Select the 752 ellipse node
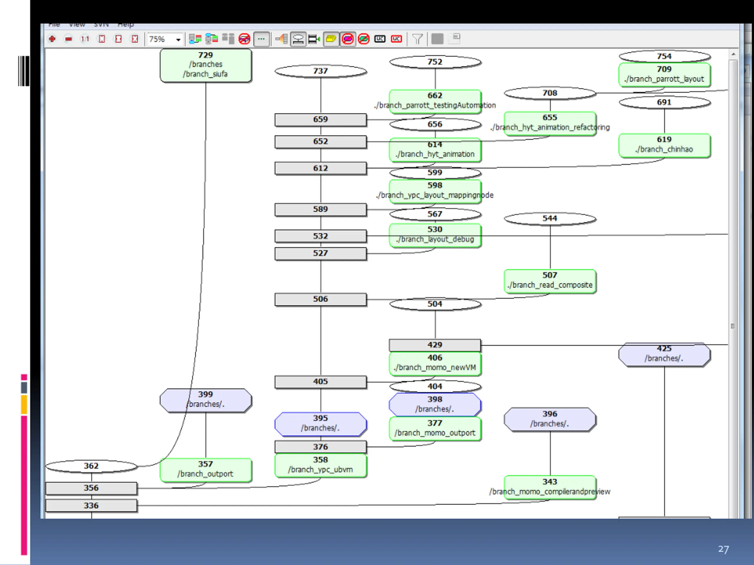This screenshot has height=565, width=754. click(435, 62)
